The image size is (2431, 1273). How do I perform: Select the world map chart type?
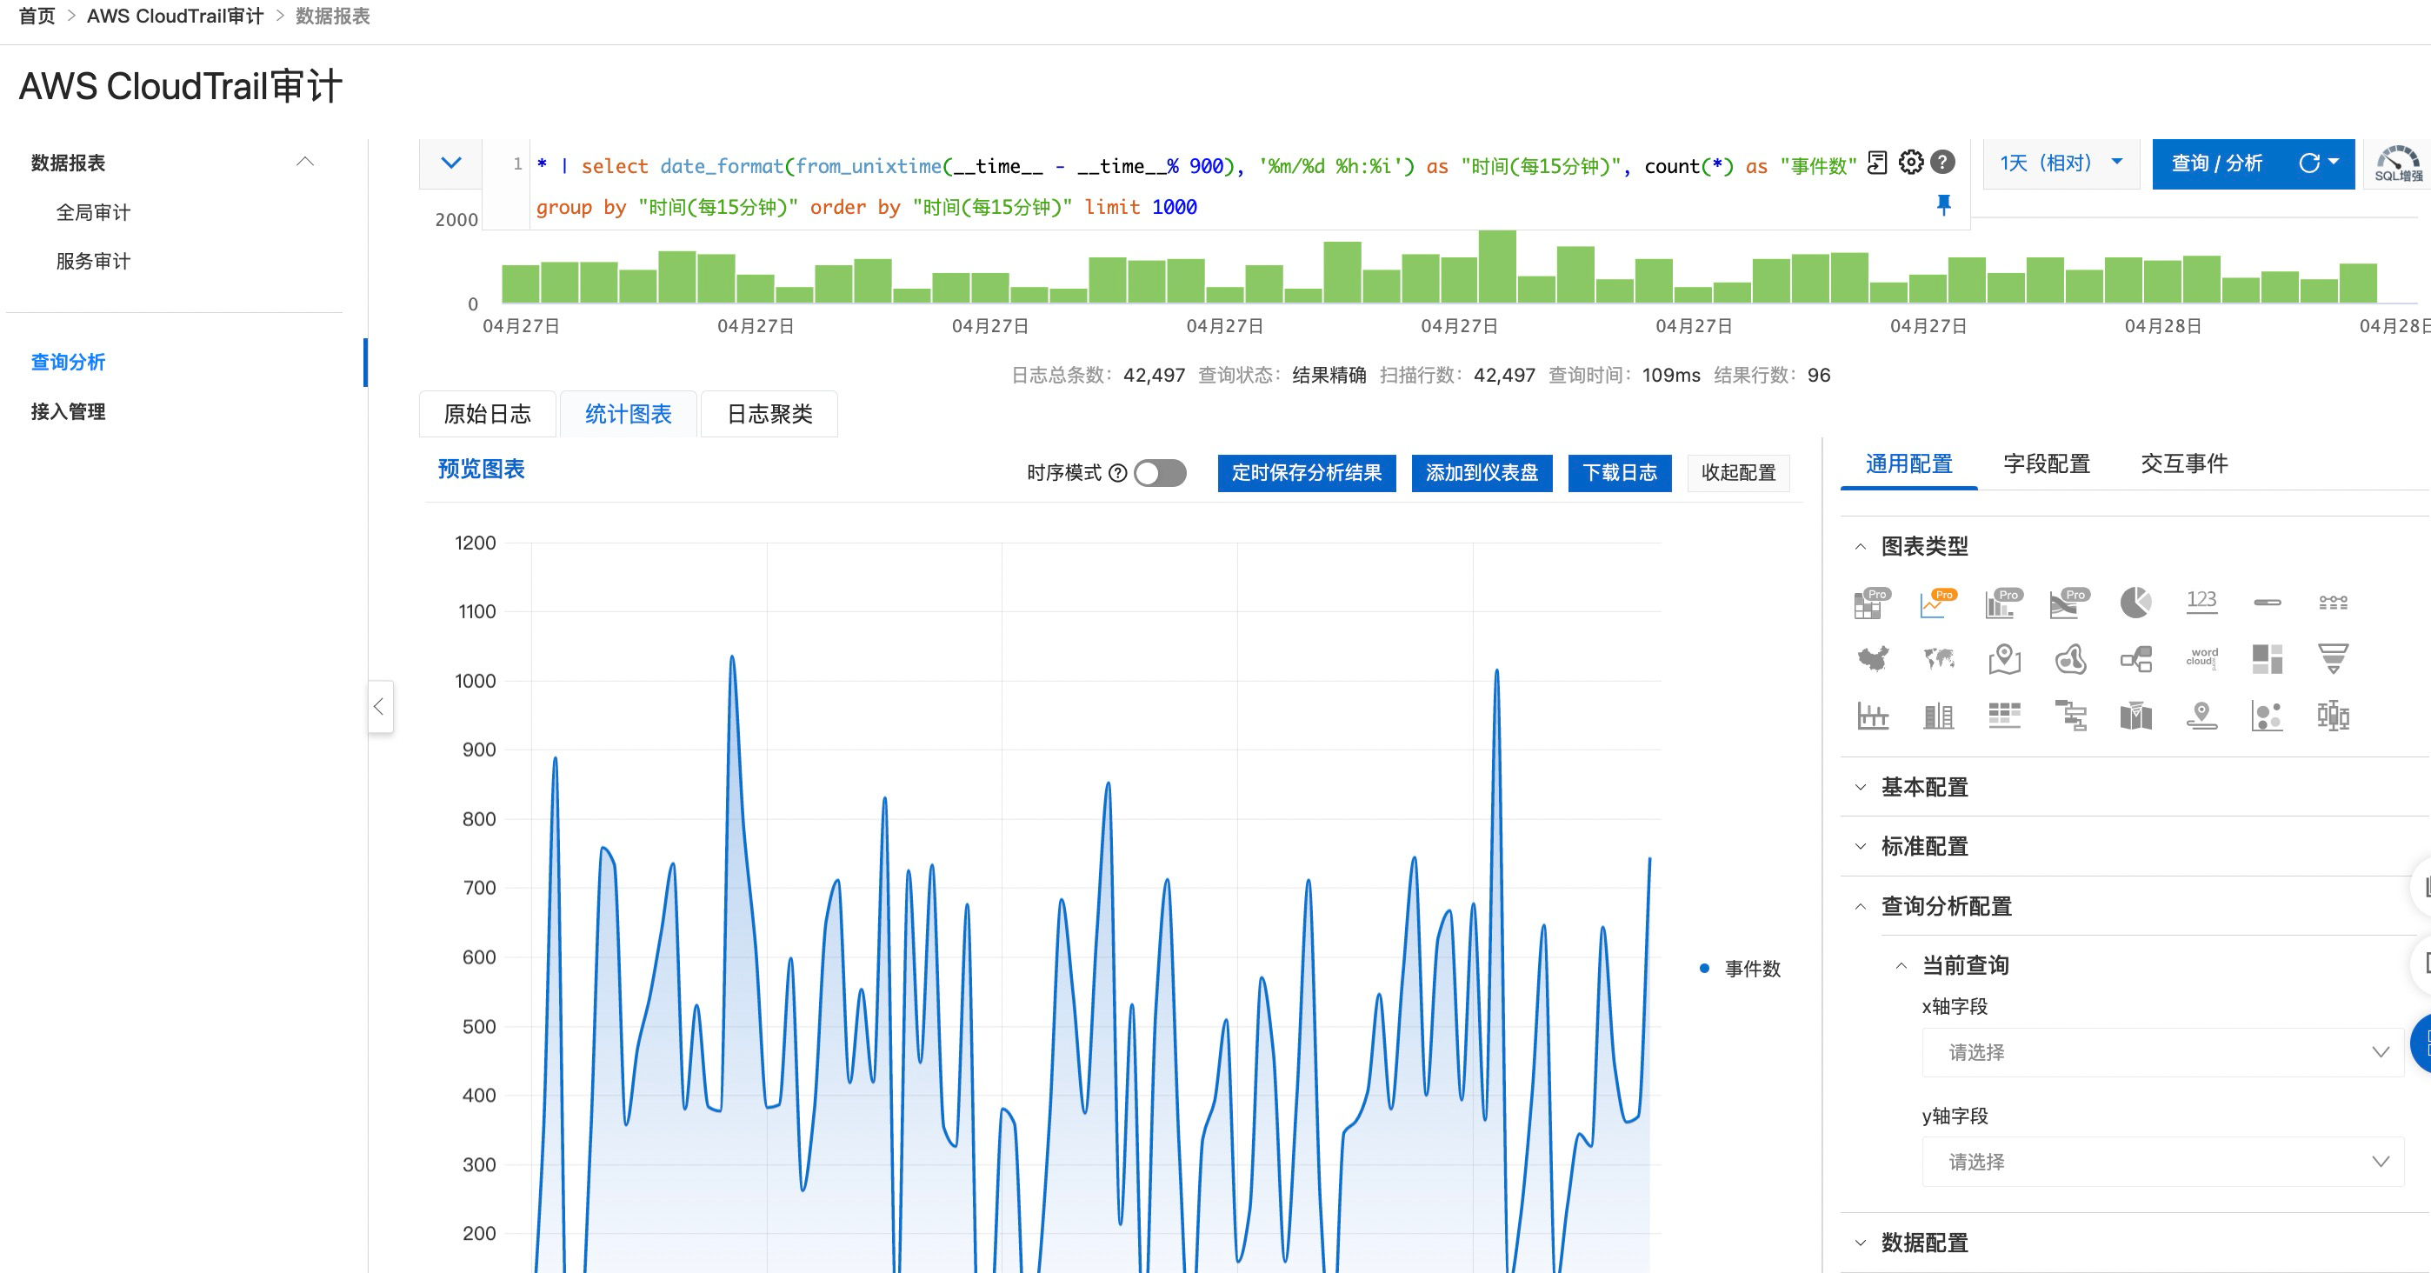(x=1938, y=659)
